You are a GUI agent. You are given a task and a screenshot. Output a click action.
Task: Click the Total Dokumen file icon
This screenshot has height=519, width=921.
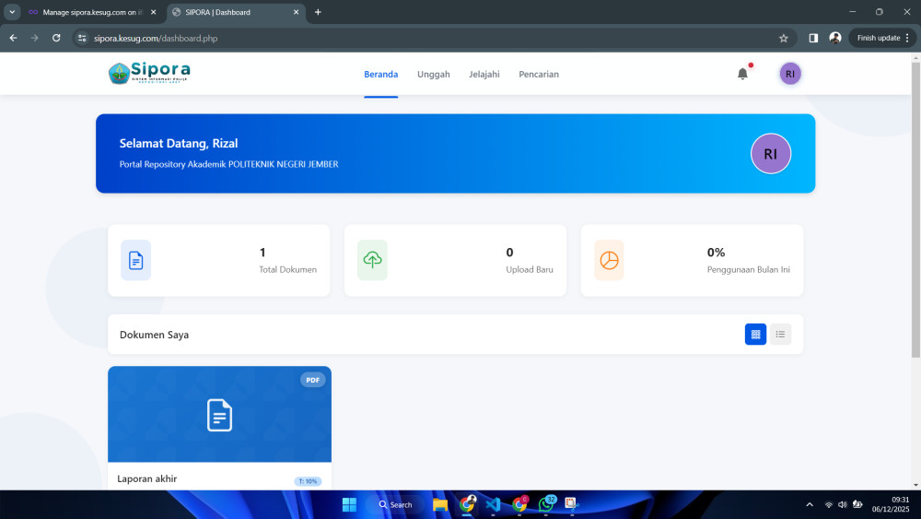(x=135, y=260)
